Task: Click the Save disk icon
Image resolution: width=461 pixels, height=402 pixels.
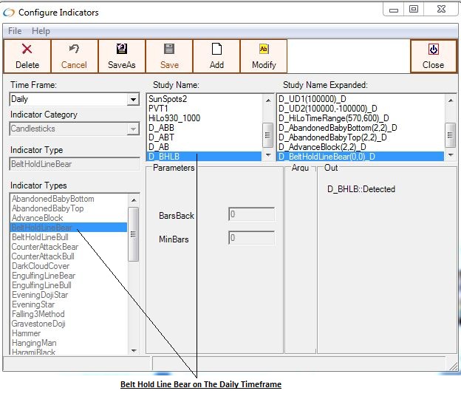Action: (169, 50)
